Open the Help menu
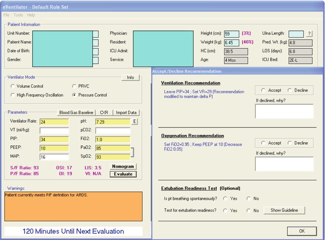 click(31, 15)
